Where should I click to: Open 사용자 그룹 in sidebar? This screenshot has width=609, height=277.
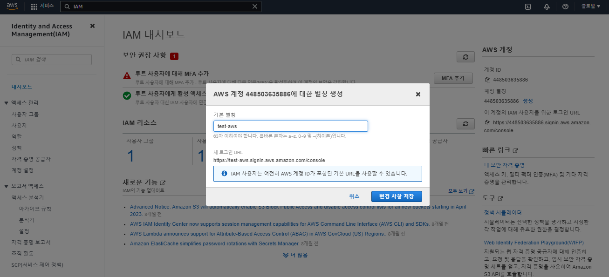pos(25,114)
